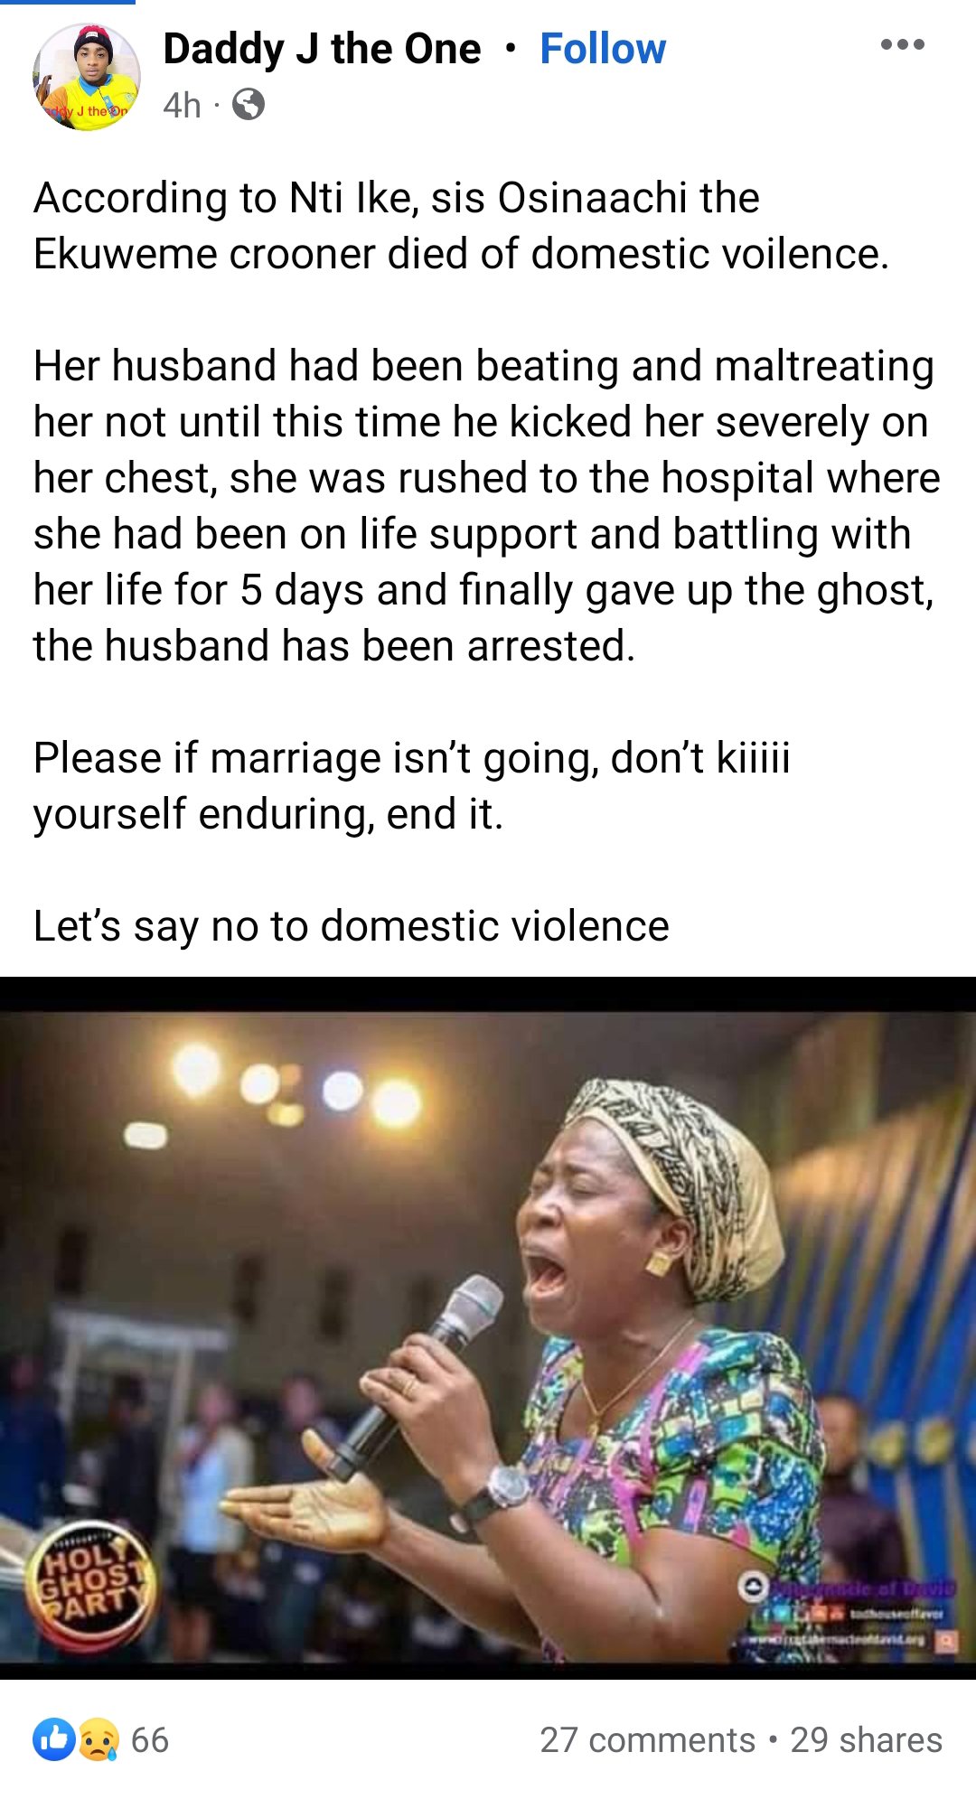Open the 4h post timestamp

tap(182, 106)
